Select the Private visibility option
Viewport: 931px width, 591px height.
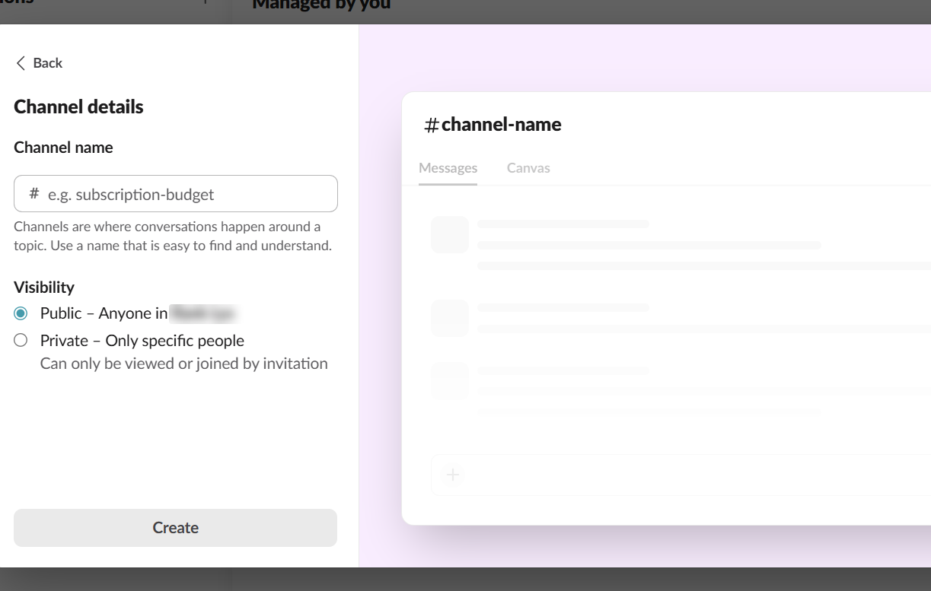(21, 340)
